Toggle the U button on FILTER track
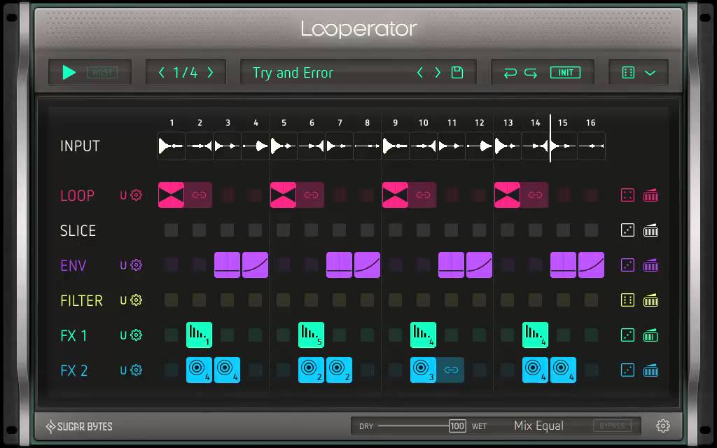The height and width of the screenshot is (448, 717). [123, 300]
